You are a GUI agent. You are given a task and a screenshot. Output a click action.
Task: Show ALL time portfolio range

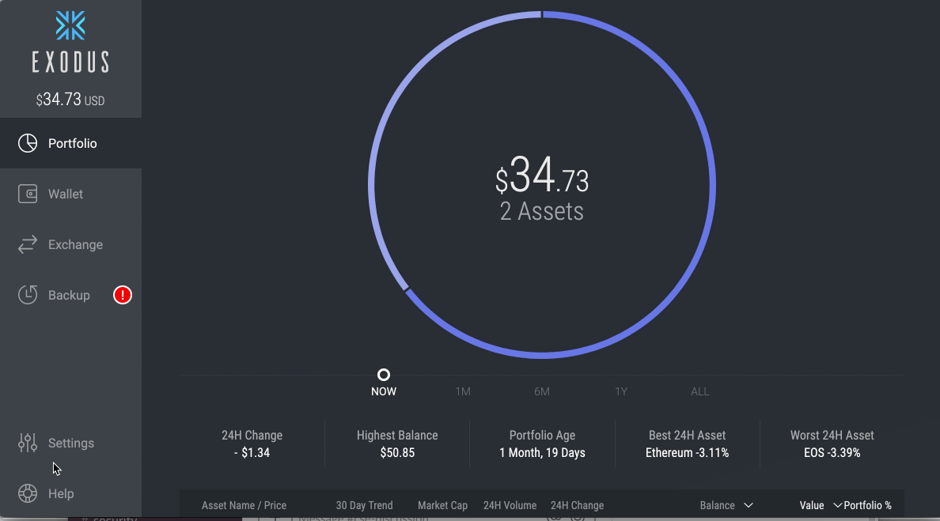[x=700, y=391]
